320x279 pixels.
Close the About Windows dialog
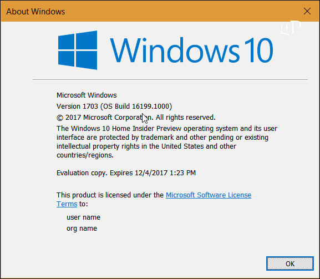(x=307, y=11)
